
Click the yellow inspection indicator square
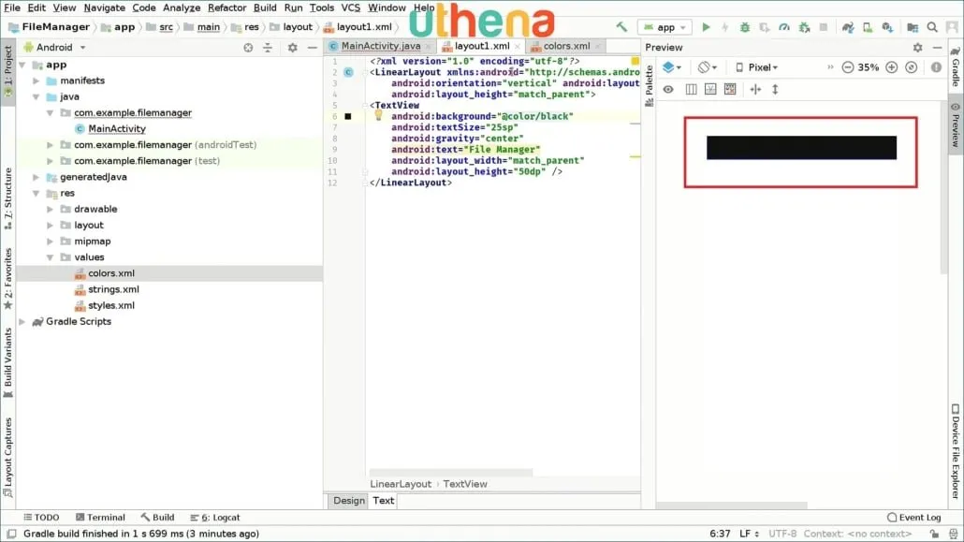coord(635,61)
